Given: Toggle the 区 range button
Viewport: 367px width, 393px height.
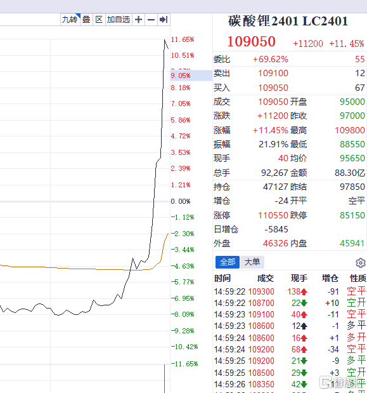Looking at the screenshot, I should (99, 20).
